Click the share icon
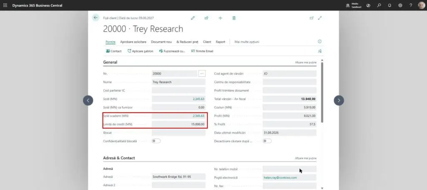Screen dimensions: 427x190 tap(206, 18)
